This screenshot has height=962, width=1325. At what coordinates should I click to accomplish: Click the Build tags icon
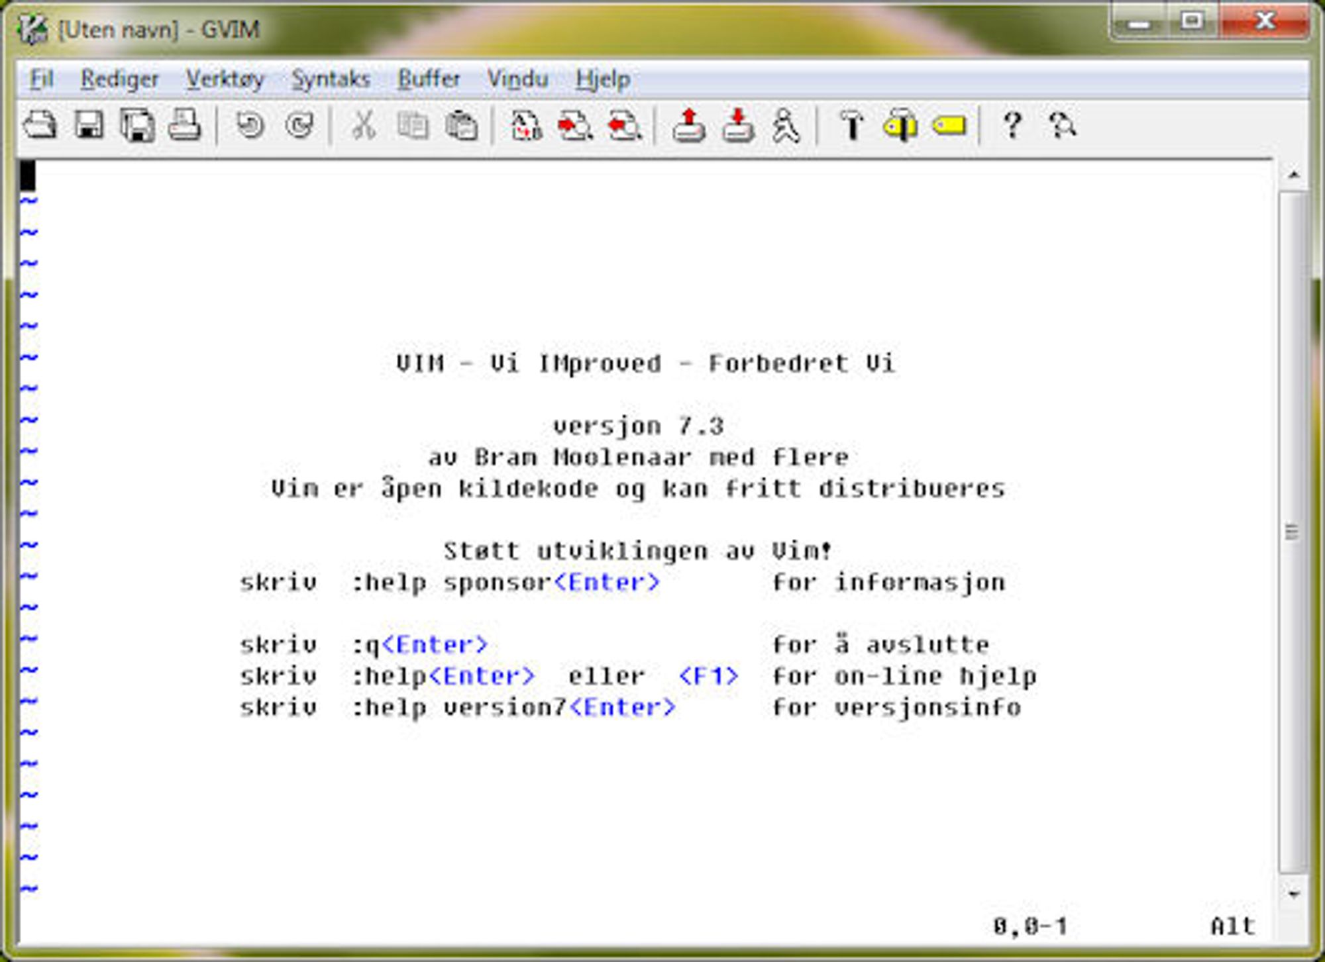[900, 125]
